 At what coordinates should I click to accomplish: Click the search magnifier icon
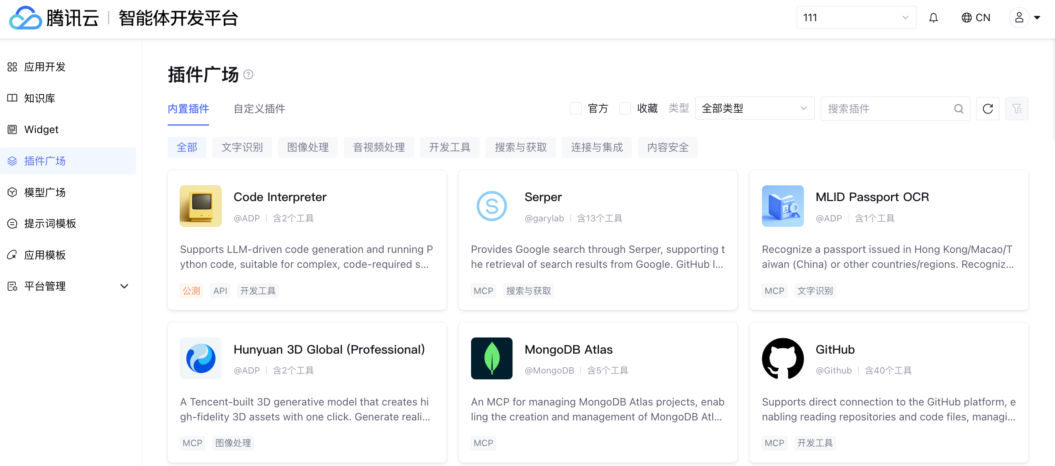(x=958, y=109)
